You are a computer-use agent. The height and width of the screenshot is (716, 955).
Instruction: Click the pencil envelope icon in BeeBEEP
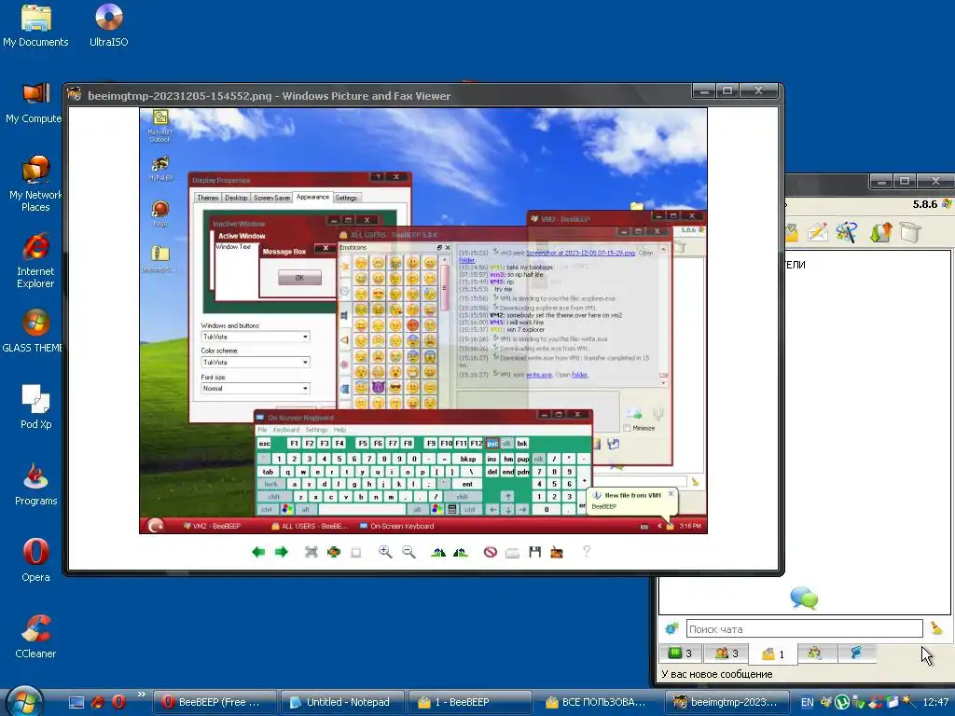(x=817, y=232)
